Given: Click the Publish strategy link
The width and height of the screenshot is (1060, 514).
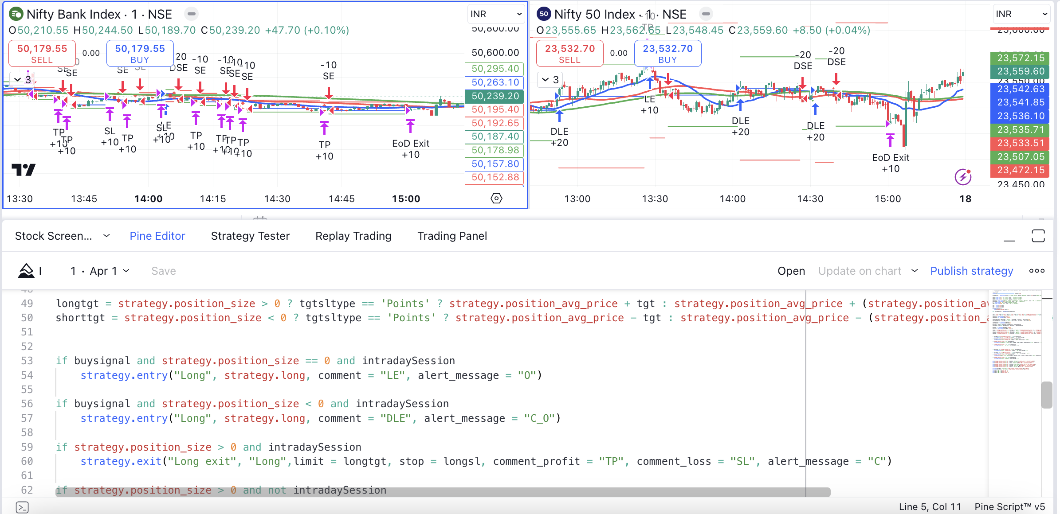Looking at the screenshot, I should coord(971,271).
